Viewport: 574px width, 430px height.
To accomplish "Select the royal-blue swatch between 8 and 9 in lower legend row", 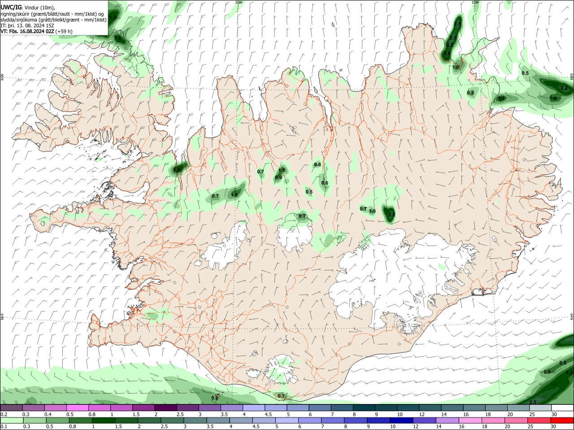I will [x=356, y=421].
